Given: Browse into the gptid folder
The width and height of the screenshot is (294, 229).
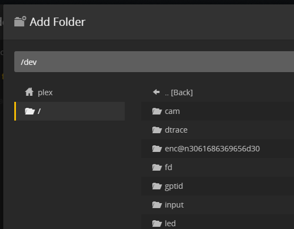Looking at the screenshot, I should tap(218, 186).
